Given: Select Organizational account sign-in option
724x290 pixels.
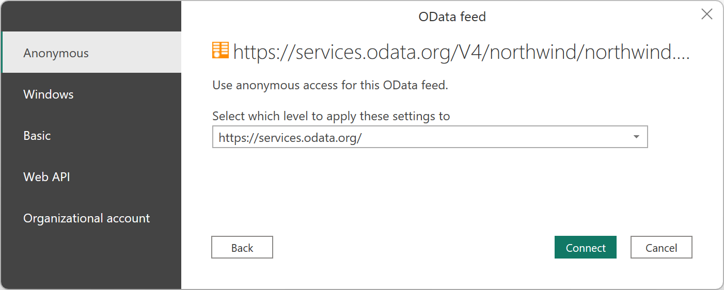Looking at the screenshot, I should click(x=87, y=218).
